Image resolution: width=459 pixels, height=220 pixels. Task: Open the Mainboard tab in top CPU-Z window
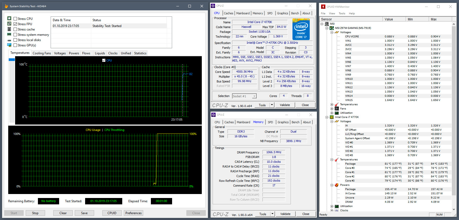click(243, 13)
